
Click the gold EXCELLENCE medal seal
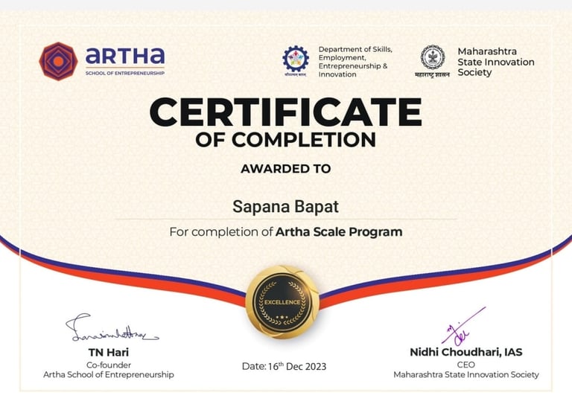pos(282,302)
